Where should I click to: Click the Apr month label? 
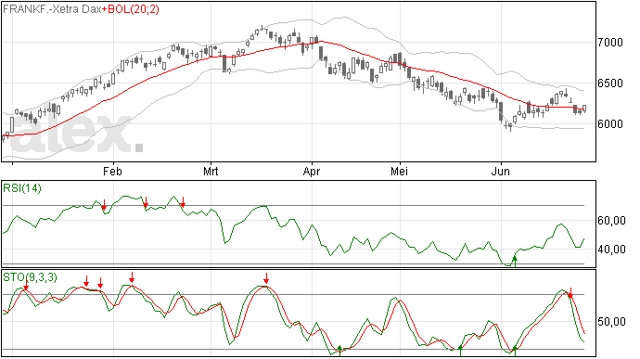coord(312,172)
